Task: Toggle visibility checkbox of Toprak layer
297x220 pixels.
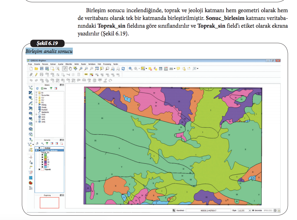Action: (39, 169)
